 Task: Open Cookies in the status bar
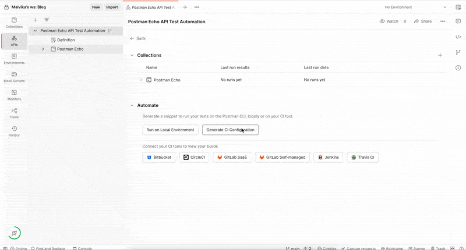point(327,248)
